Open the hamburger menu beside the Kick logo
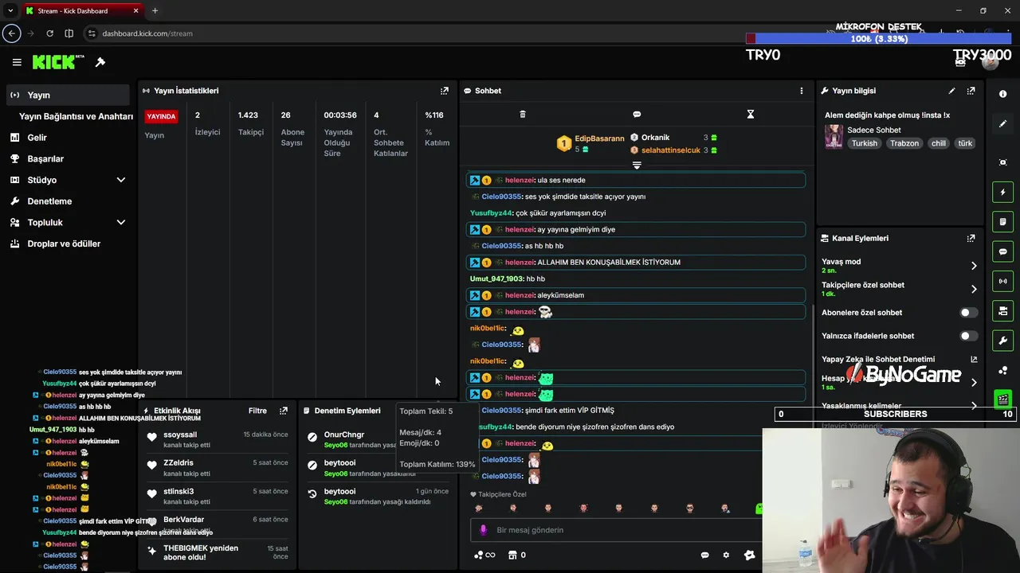1020x573 pixels. pyautogui.click(x=17, y=62)
